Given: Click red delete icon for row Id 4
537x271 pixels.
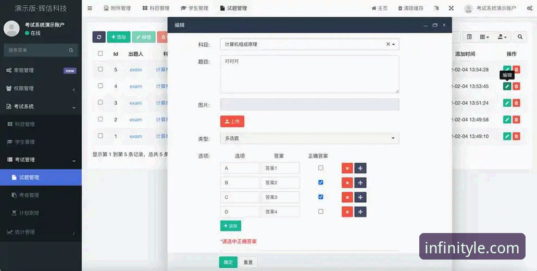Looking at the screenshot, I should pyautogui.click(x=517, y=86).
